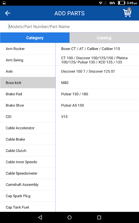Choose the CDI category
Viewport: 139px width, 223px height.
click(28, 117)
